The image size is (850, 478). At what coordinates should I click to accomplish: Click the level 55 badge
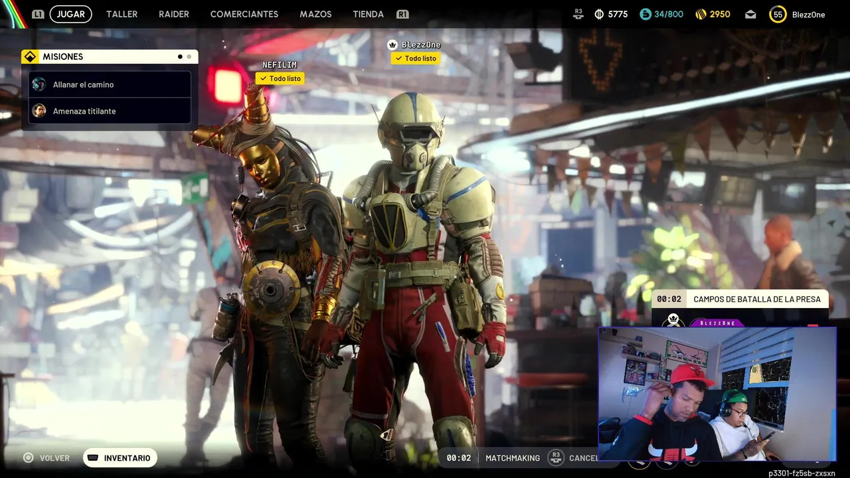(x=778, y=14)
